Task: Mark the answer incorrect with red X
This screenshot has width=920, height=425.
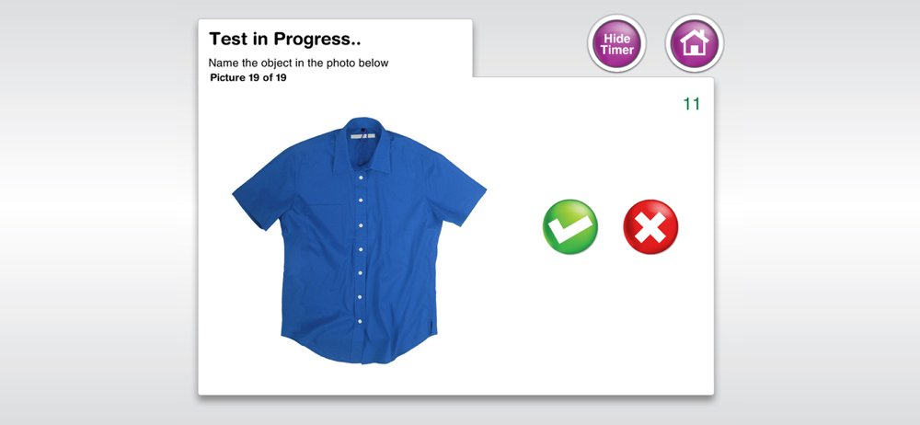Action: coord(650,226)
